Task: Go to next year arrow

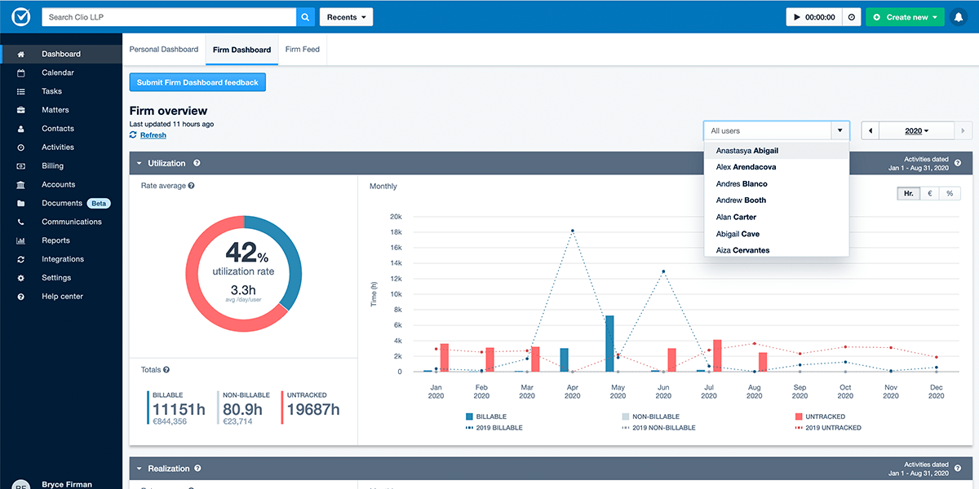Action: tap(963, 130)
